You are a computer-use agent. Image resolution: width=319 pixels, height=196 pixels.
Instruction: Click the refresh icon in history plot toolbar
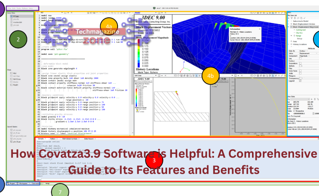255,76
